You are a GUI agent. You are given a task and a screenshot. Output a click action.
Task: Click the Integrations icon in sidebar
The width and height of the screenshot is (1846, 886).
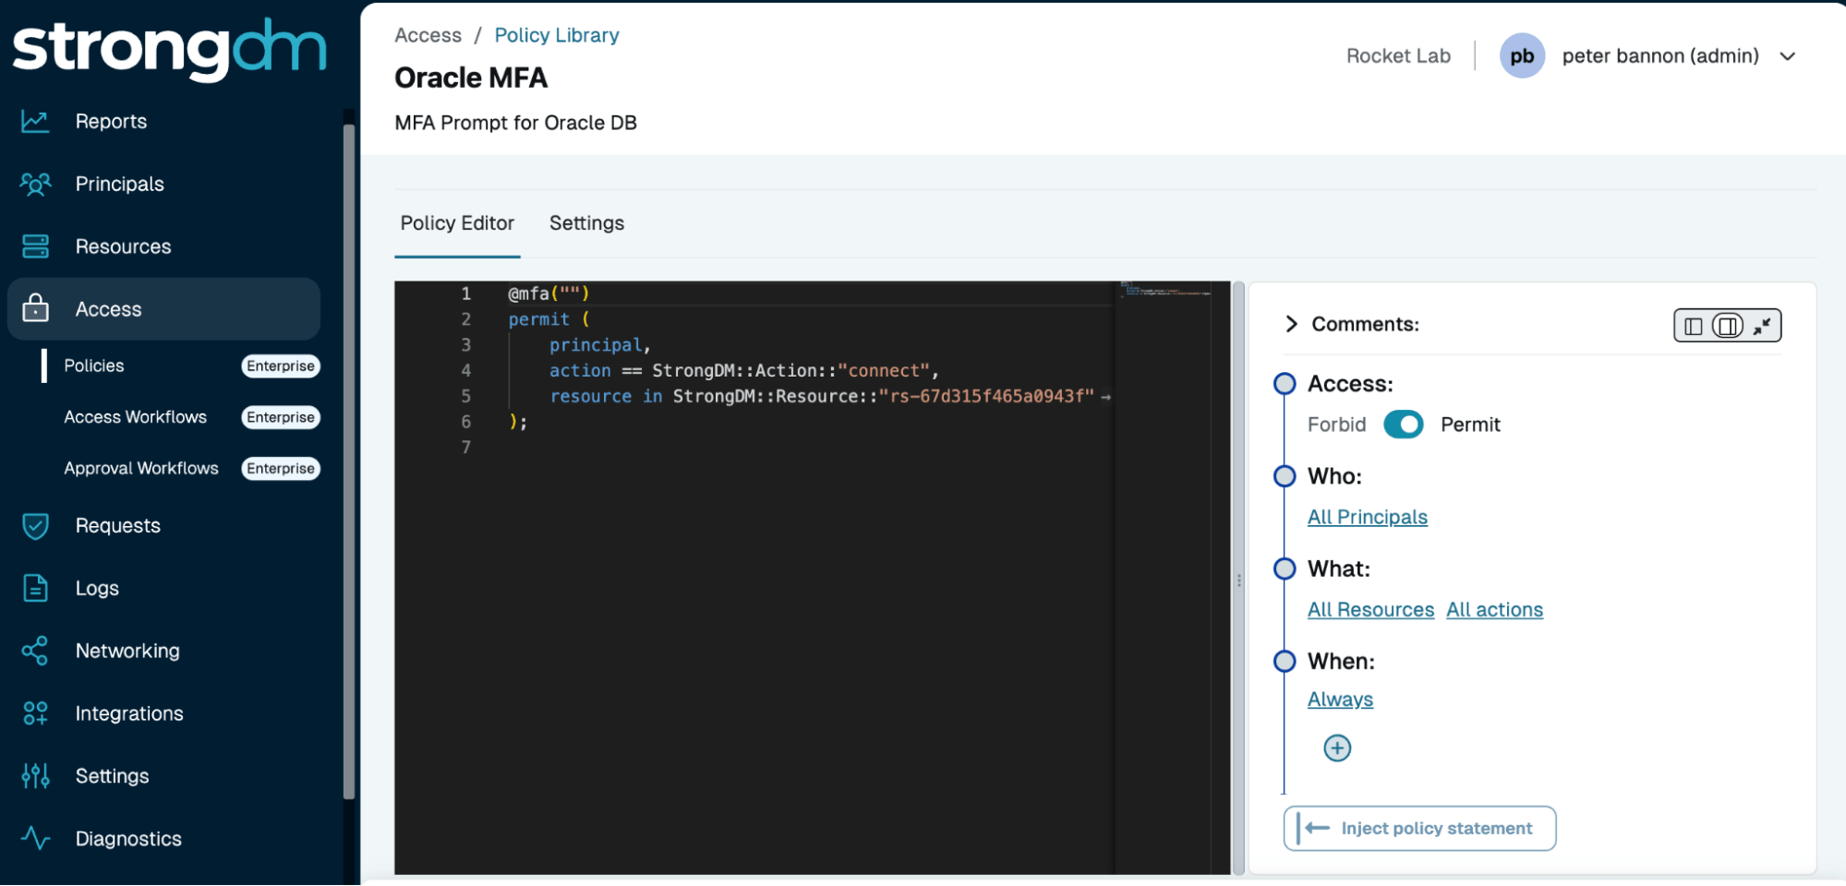pos(35,712)
